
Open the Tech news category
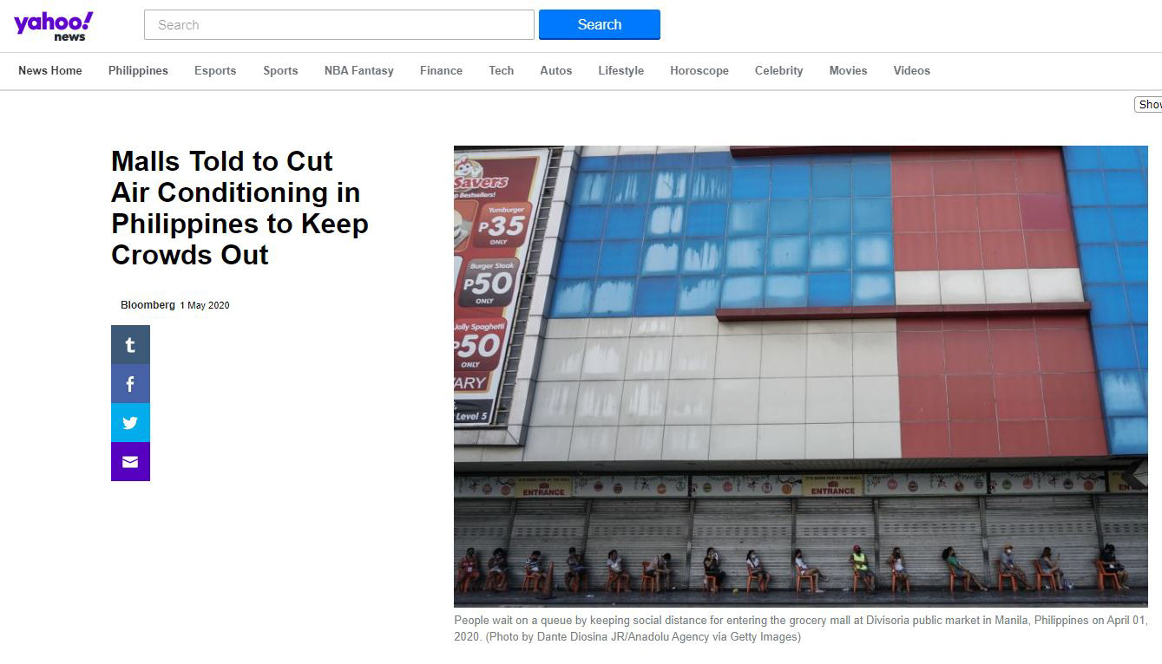click(502, 71)
